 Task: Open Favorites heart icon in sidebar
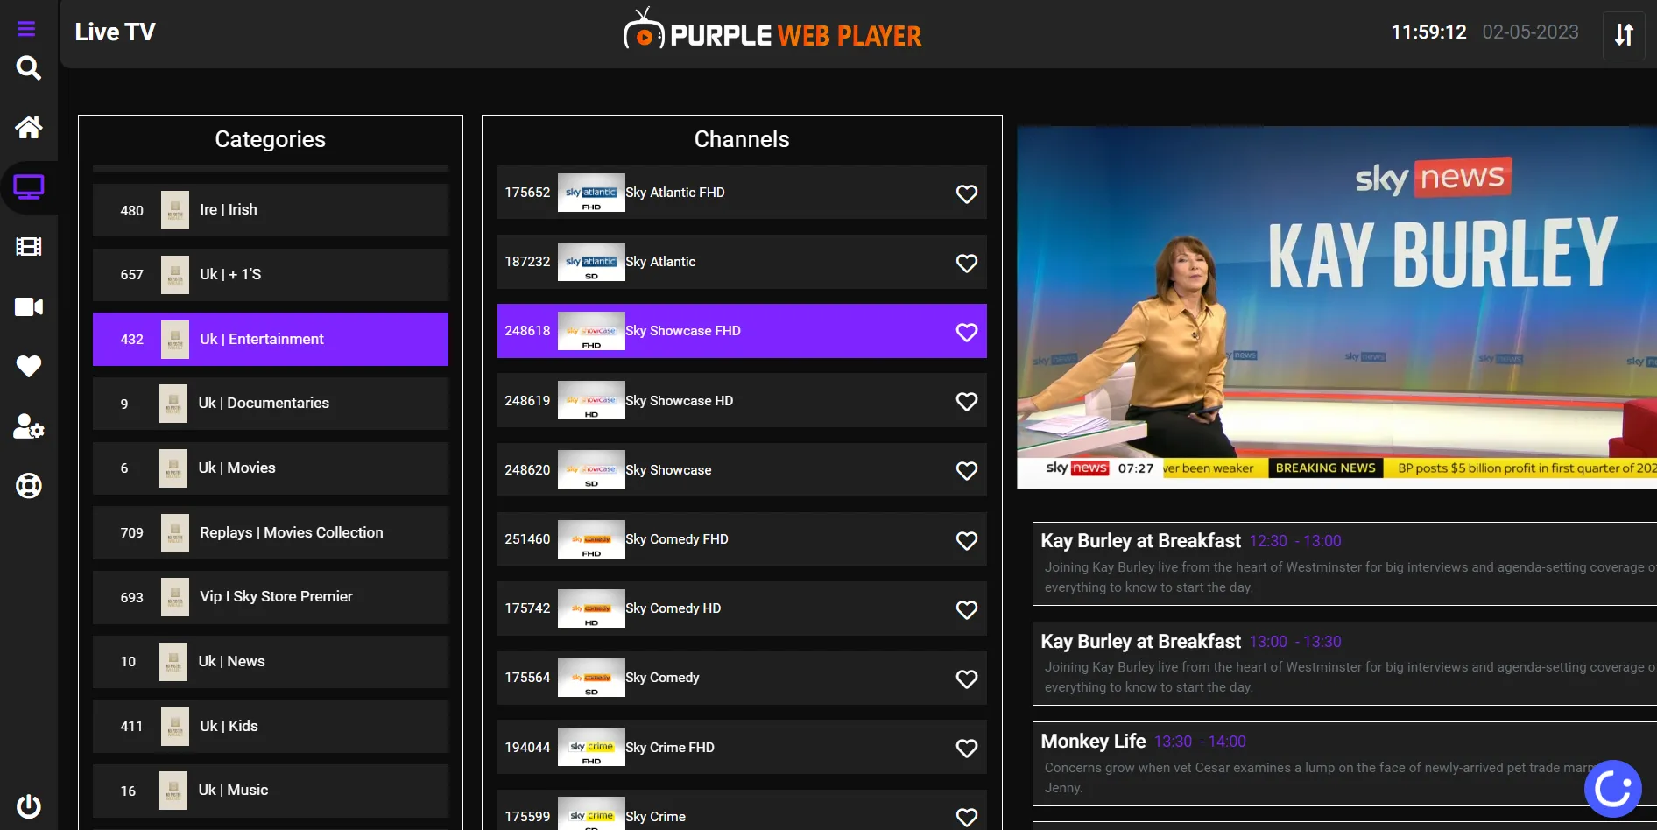29,366
